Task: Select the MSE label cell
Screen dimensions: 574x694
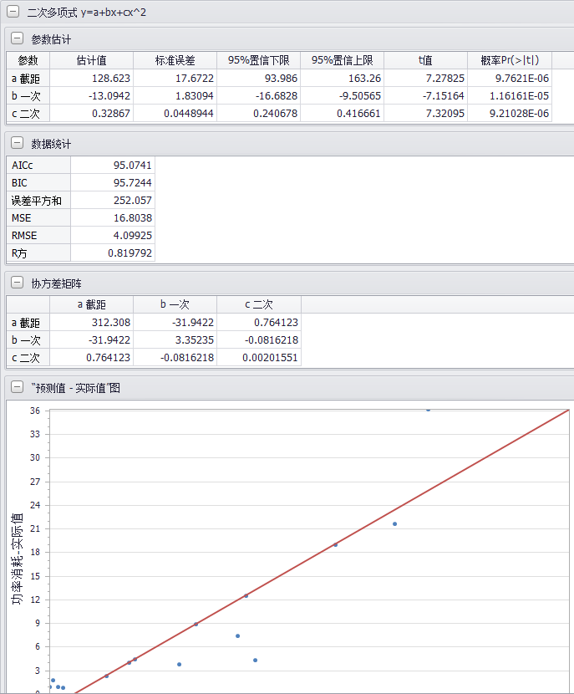Action: tap(38, 218)
